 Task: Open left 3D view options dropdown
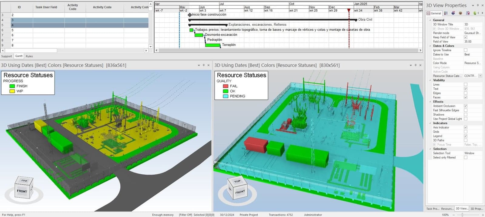(x=199, y=65)
